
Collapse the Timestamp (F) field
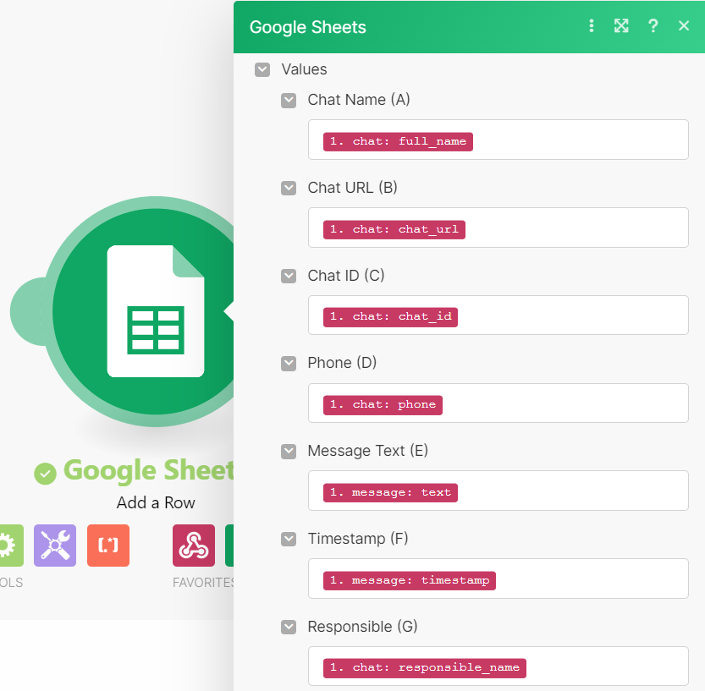pyautogui.click(x=288, y=539)
